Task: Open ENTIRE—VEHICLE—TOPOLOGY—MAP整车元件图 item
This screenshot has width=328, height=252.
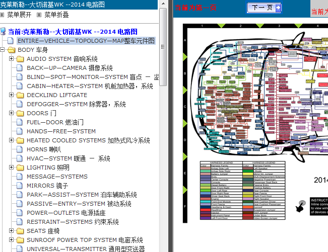Action: click(x=86, y=41)
